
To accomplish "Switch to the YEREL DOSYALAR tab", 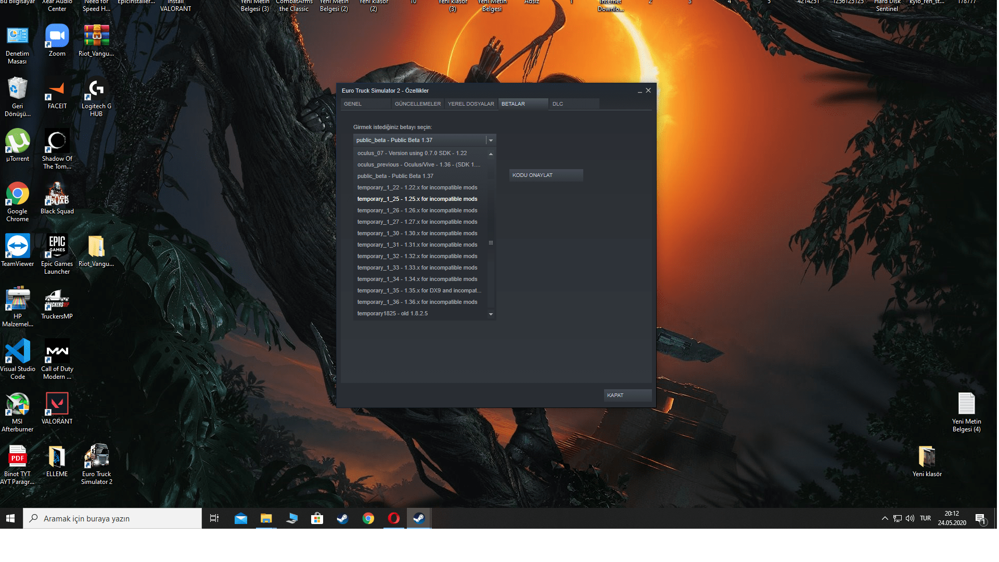I will click(471, 104).
